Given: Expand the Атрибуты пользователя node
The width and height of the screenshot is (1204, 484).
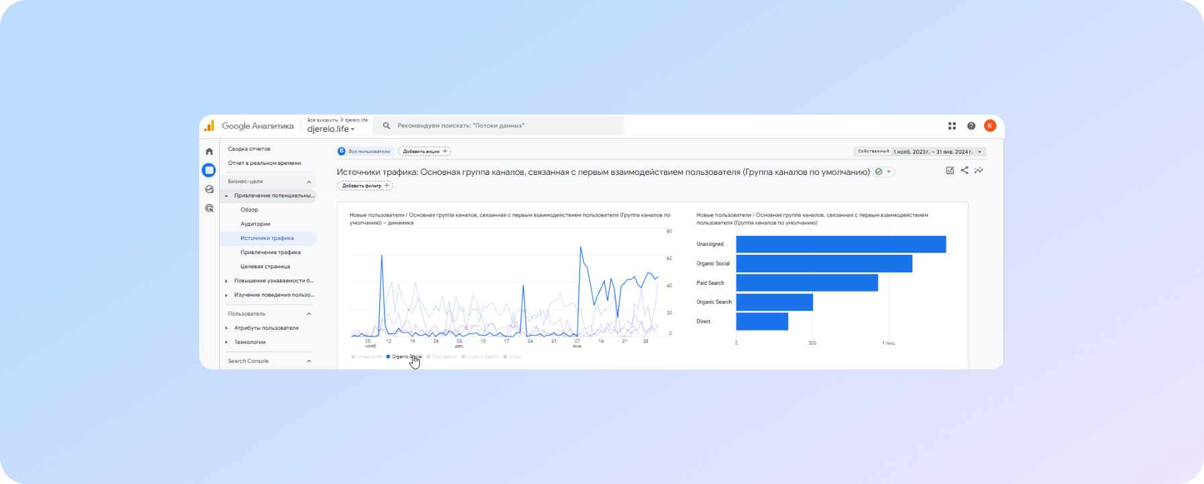Looking at the screenshot, I should pyautogui.click(x=227, y=328).
